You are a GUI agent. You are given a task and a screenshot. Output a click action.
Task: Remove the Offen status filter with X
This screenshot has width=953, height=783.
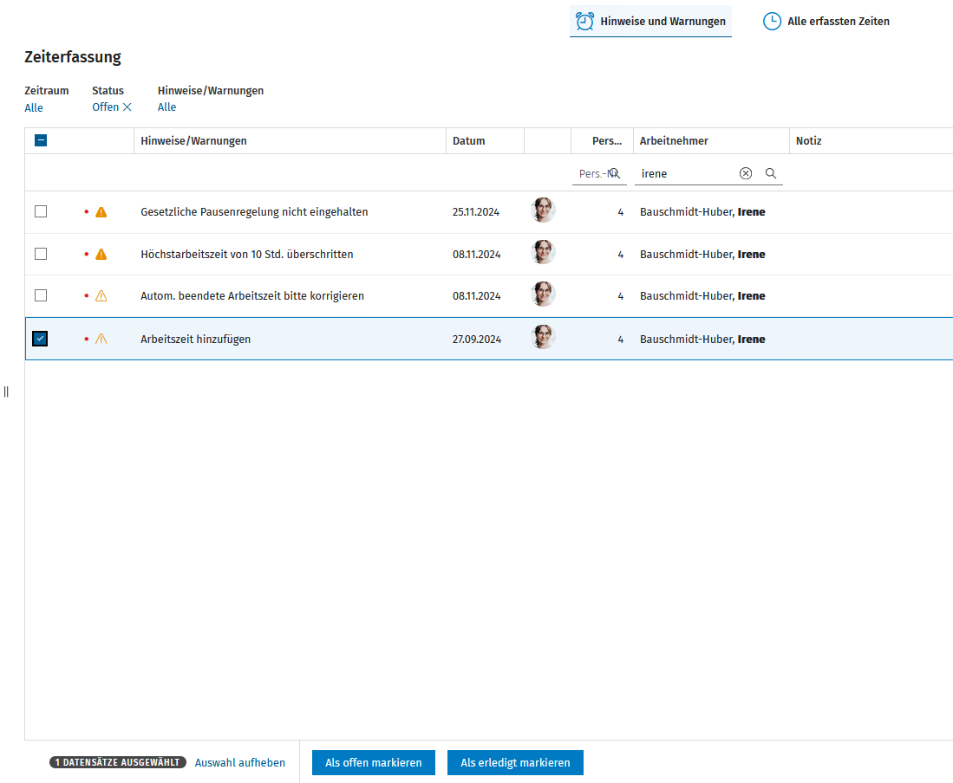127,107
